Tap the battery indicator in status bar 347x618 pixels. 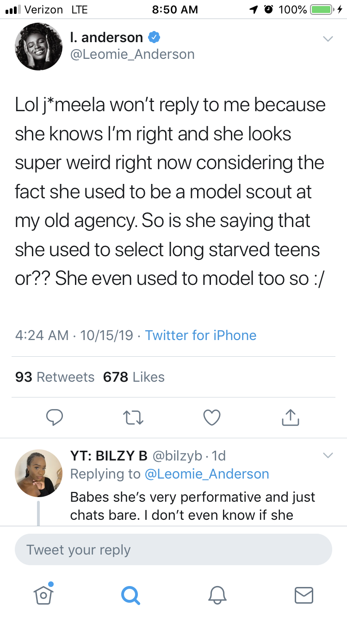coord(321,9)
